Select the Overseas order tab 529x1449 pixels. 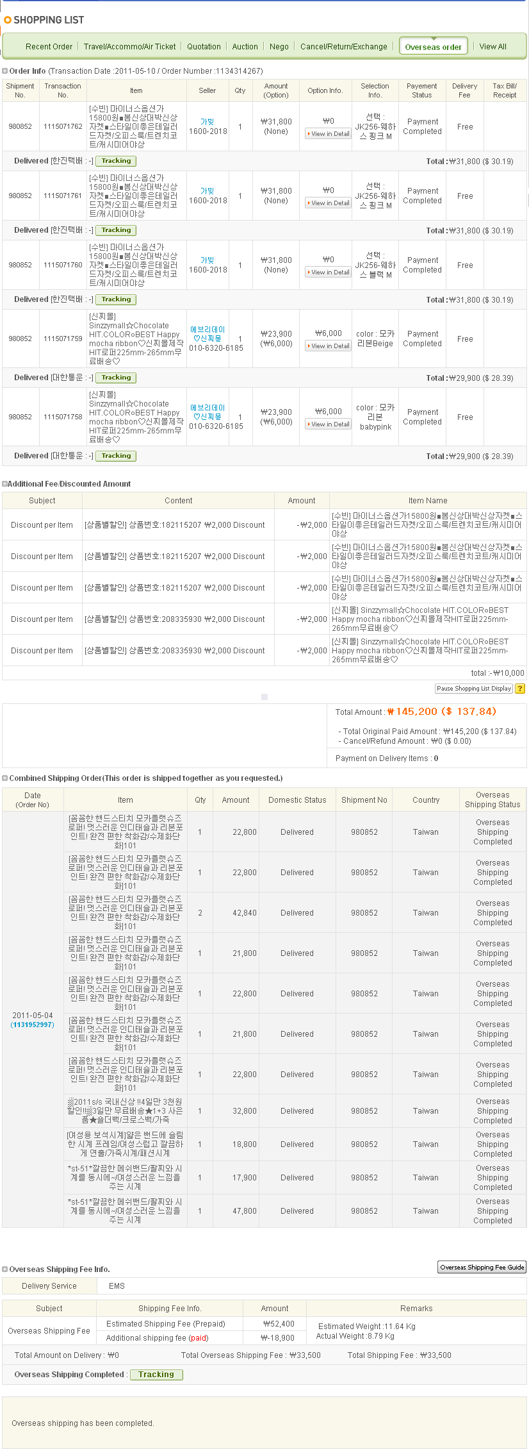[433, 47]
